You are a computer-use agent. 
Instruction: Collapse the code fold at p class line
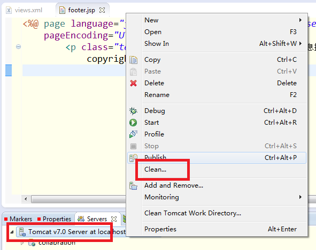pos(18,47)
